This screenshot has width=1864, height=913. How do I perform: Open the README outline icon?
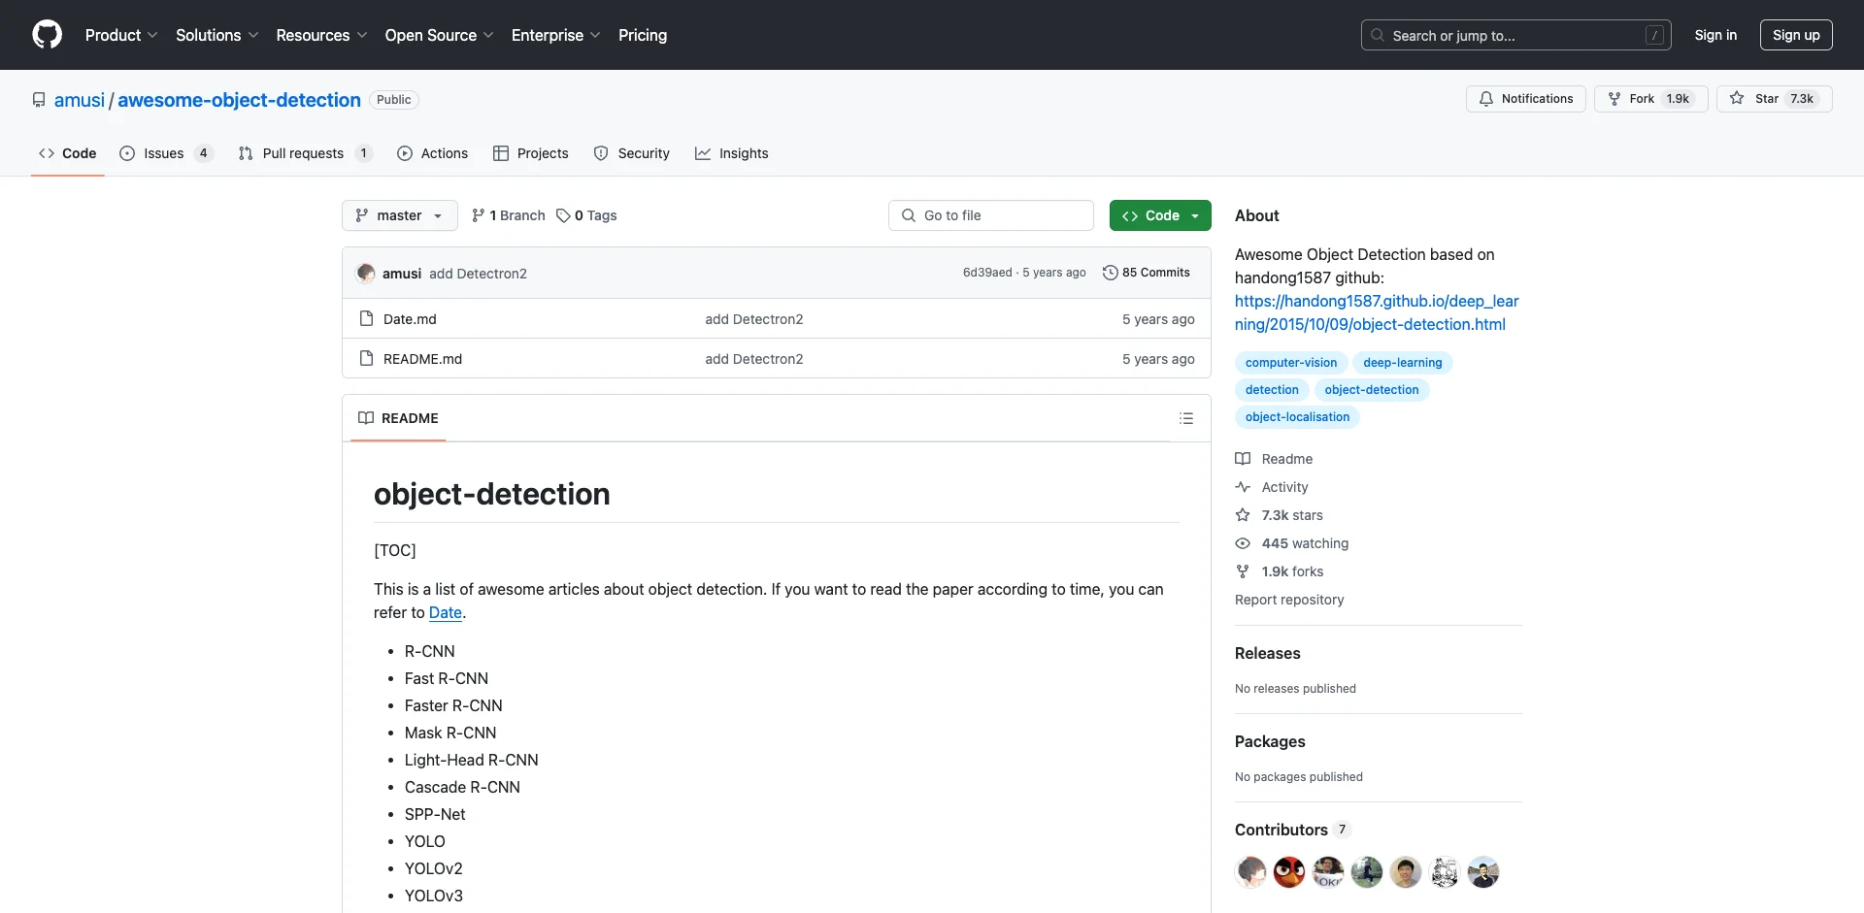click(1186, 418)
